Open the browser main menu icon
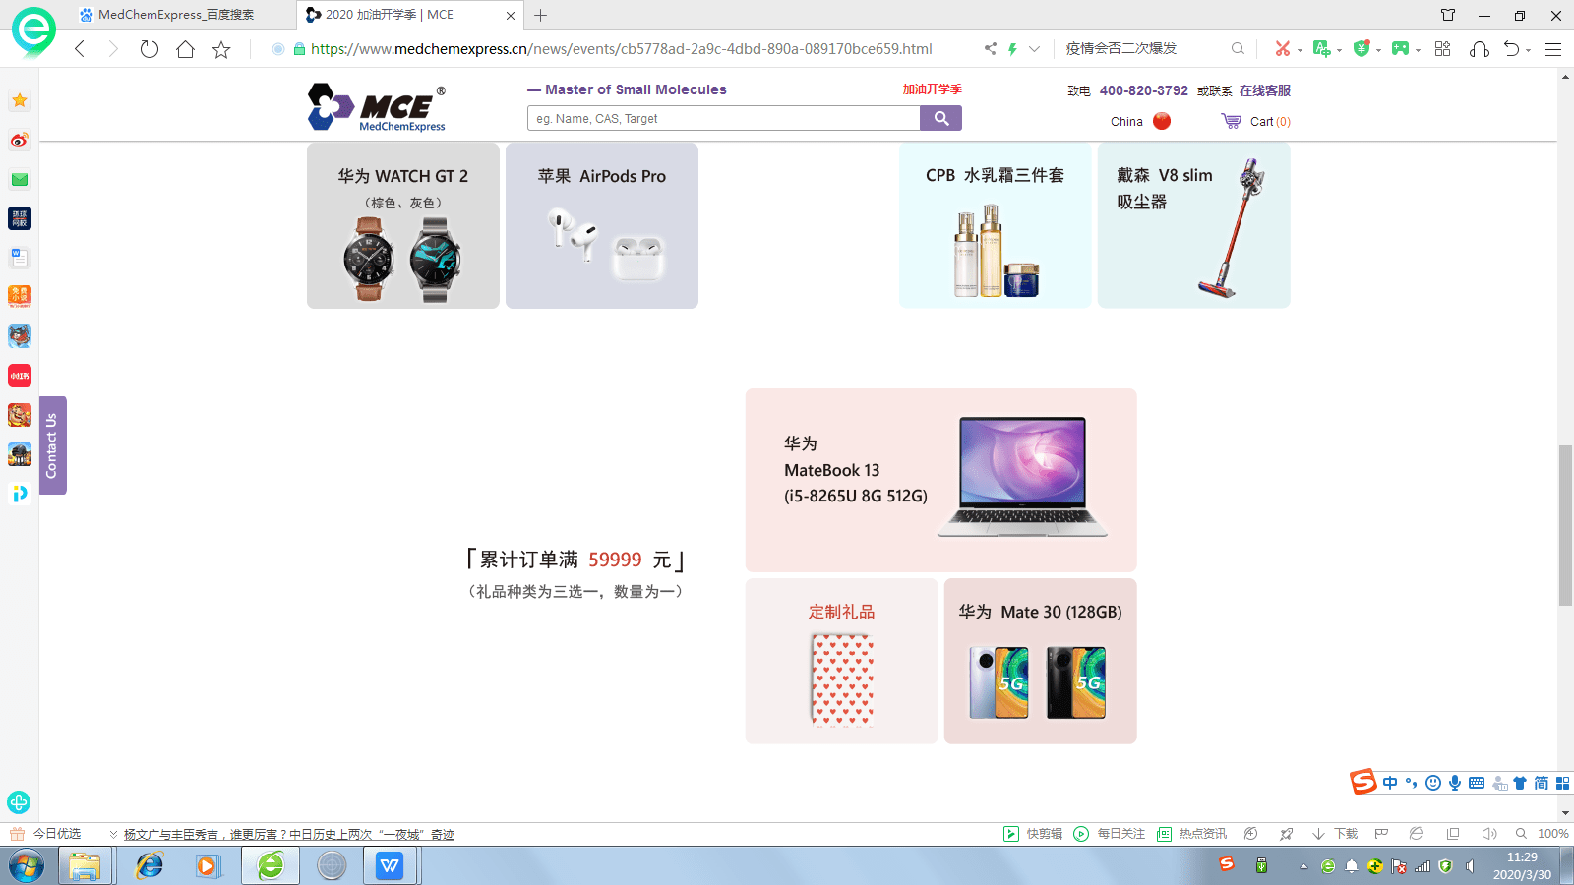This screenshot has height=885, width=1574. click(x=1553, y=48)
